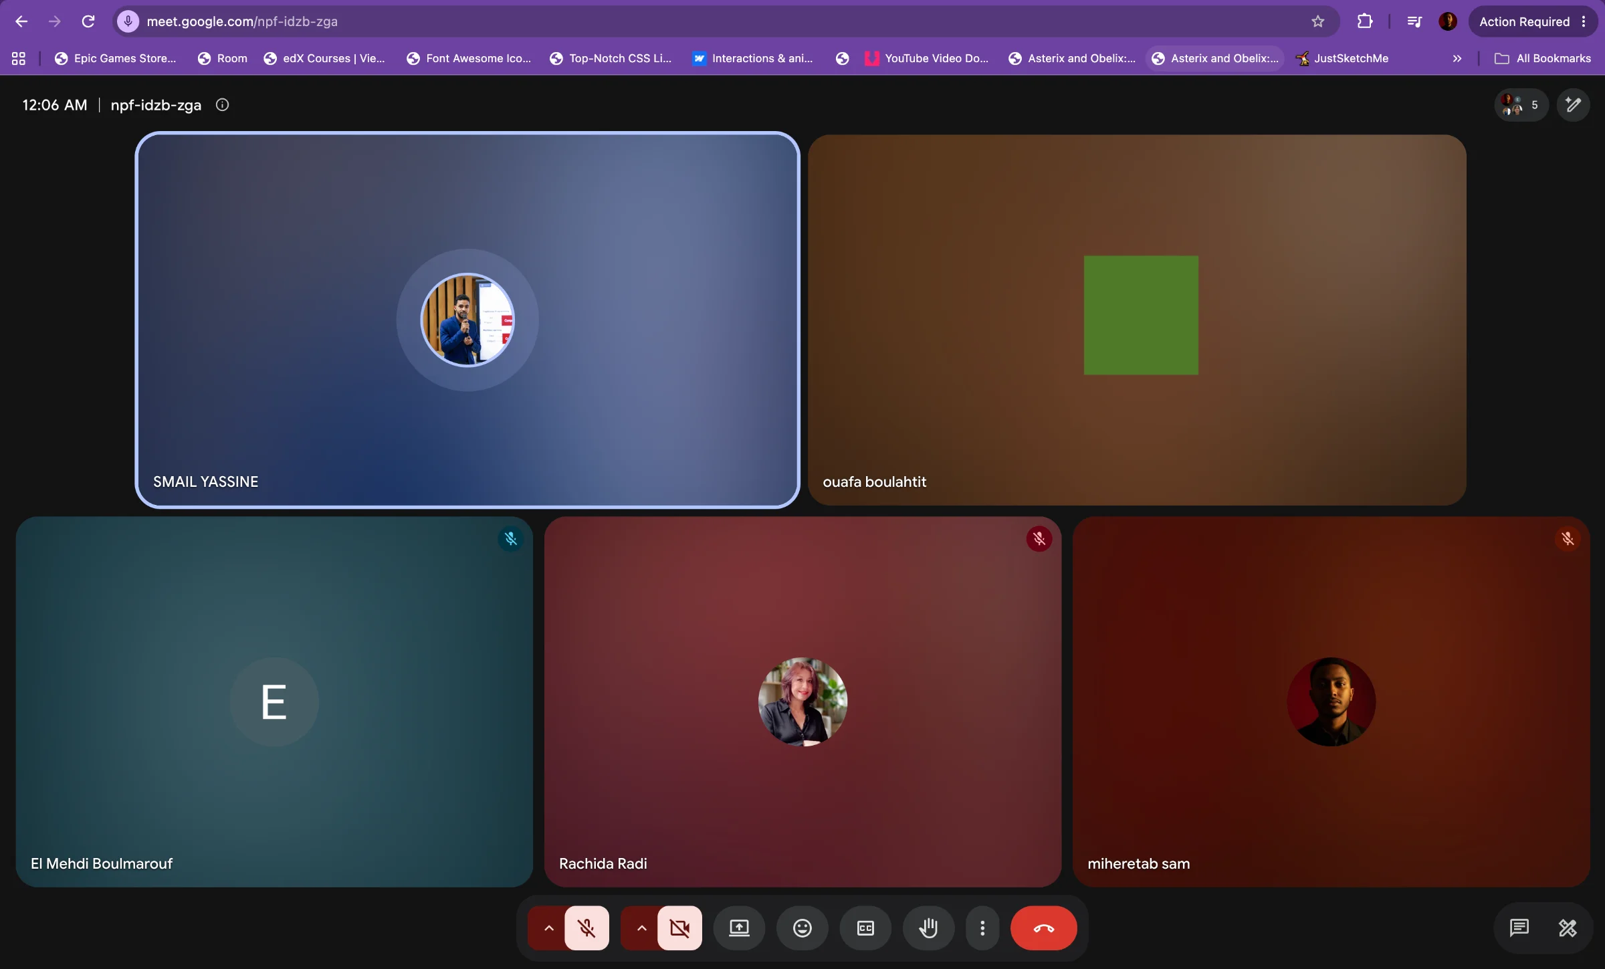Open the magic pen effects button
This screenshot has height=969, width=1605.
[x=1573, y=105]
